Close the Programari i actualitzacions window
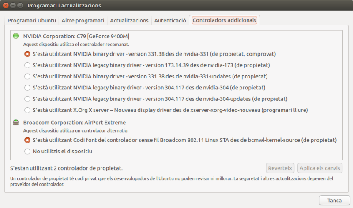 point(6,6)
